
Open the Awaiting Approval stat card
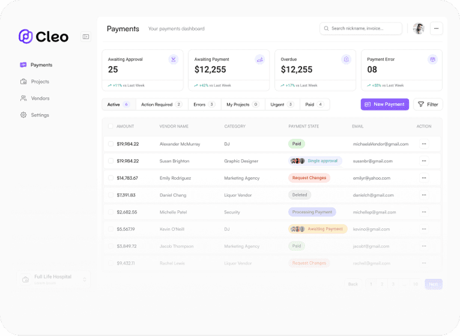click(142, 70)
